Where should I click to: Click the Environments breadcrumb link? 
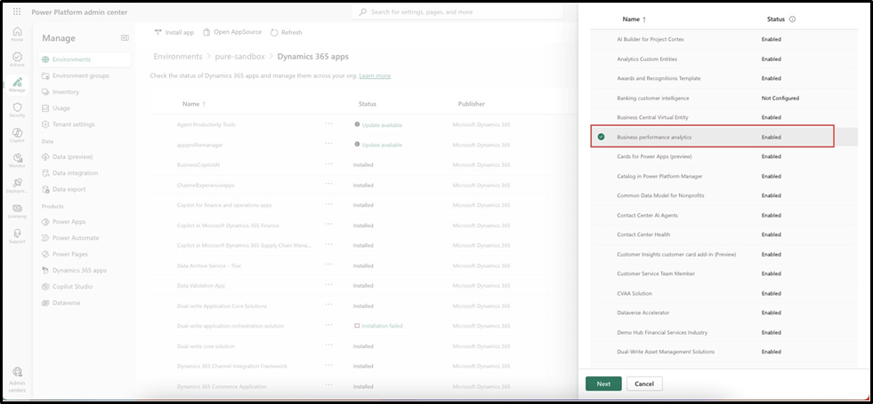(178, 56)
